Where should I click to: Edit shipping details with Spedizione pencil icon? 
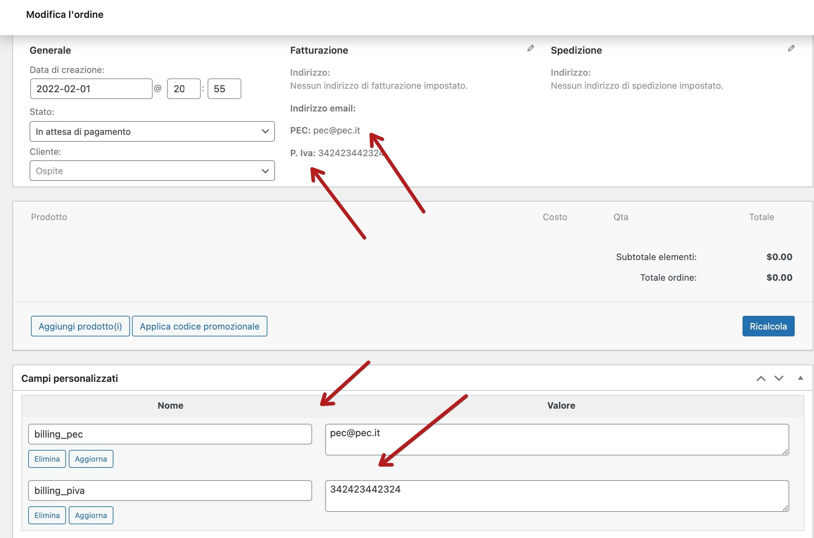tap(791, 48)
